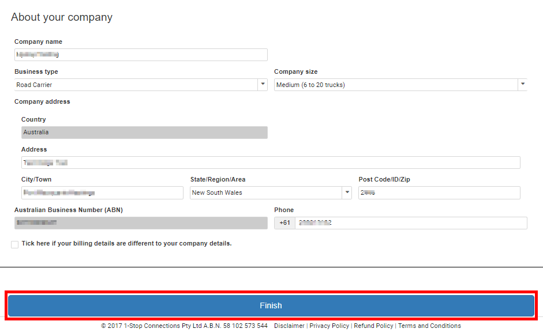The height and width of the screenshot is (336, 543).
Task: Click the Finish button
Action: tap(271, 305)
